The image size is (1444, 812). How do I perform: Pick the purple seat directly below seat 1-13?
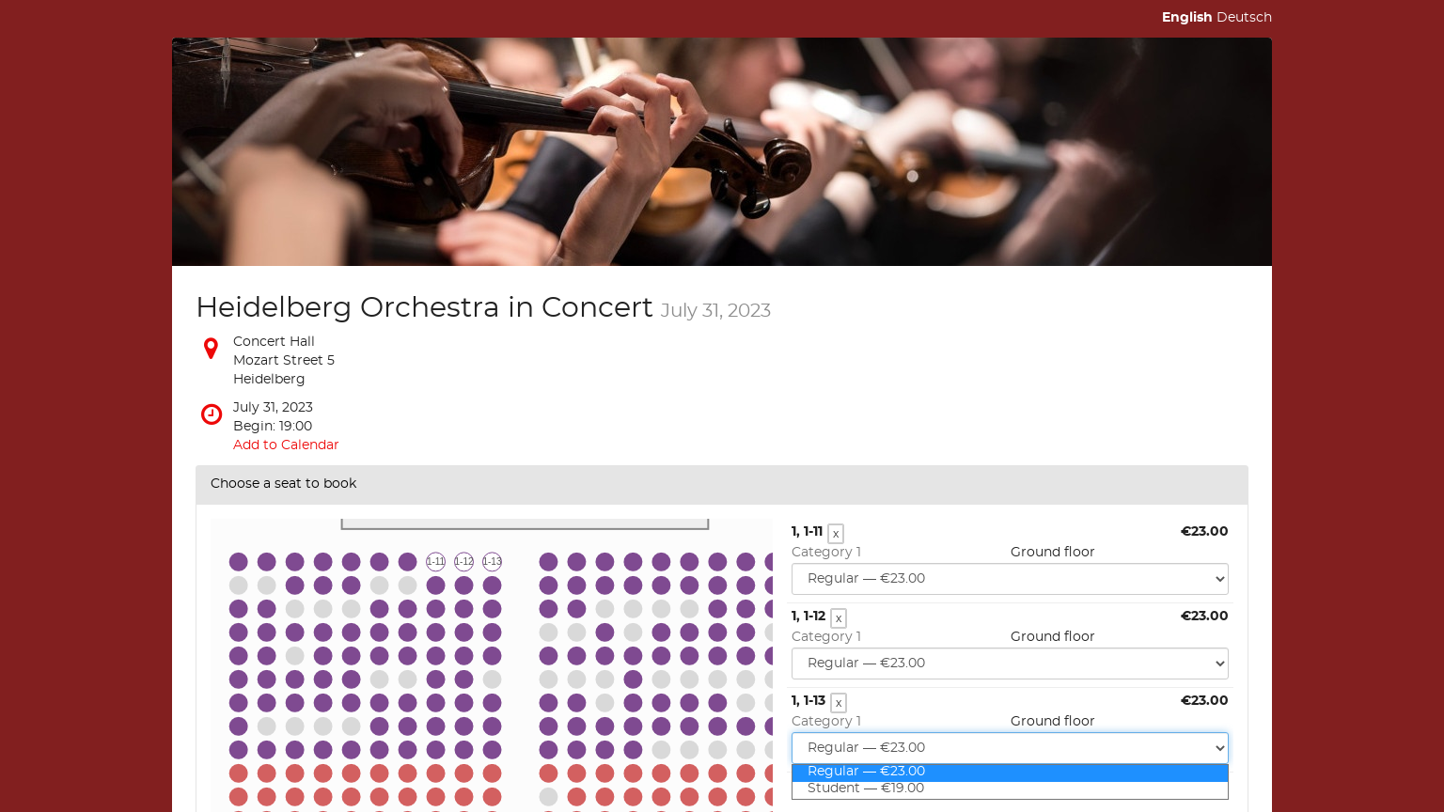(x=492, y=586)
